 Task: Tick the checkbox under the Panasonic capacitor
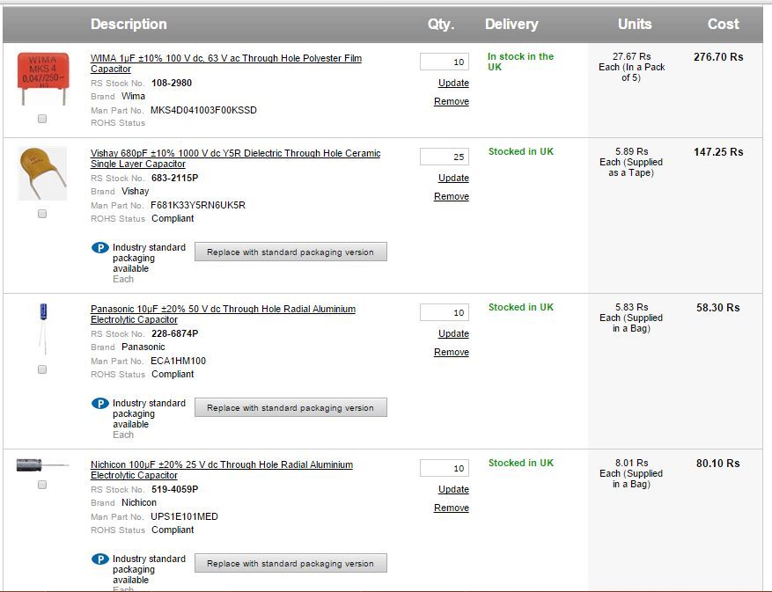click(x=42, y=369)
